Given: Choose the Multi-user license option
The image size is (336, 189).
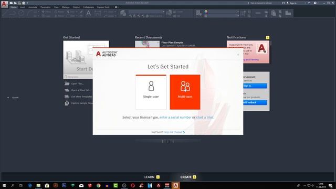Looking at the screenshot, I should click(185, 92).
